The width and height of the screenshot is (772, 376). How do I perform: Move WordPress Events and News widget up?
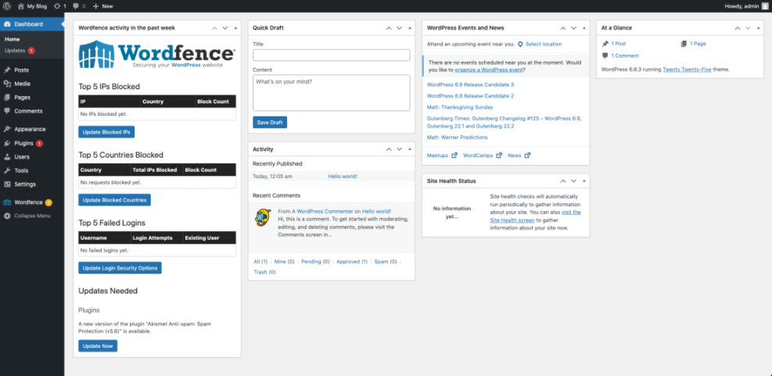coord(563,28)
